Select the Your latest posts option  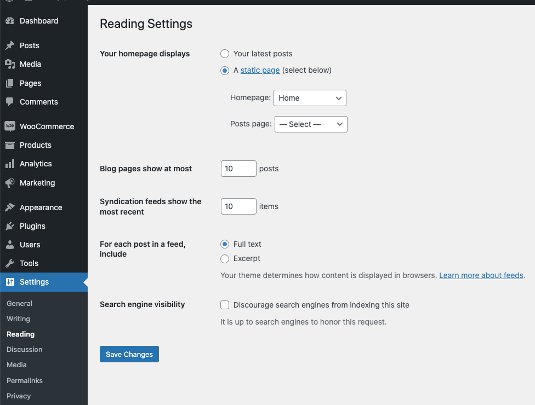point(225,54)
